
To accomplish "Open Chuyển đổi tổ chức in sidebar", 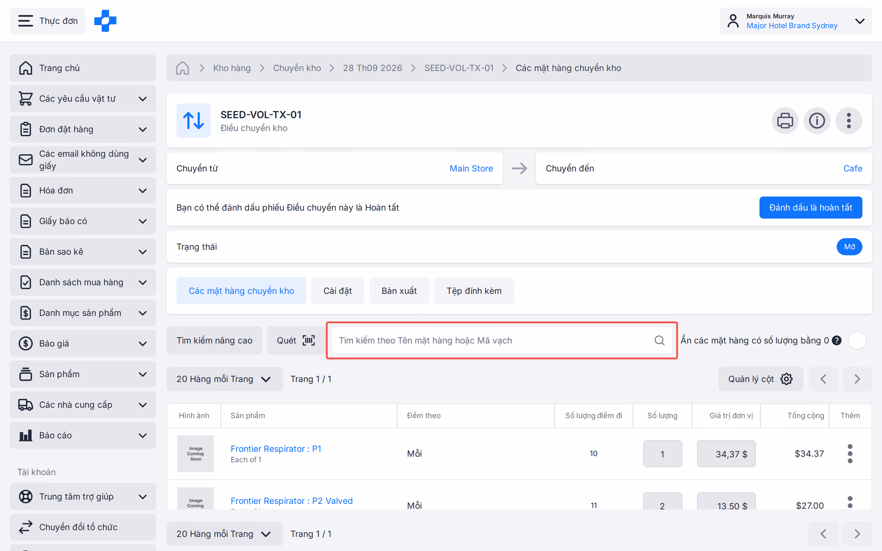I will [x=83, y=527].
